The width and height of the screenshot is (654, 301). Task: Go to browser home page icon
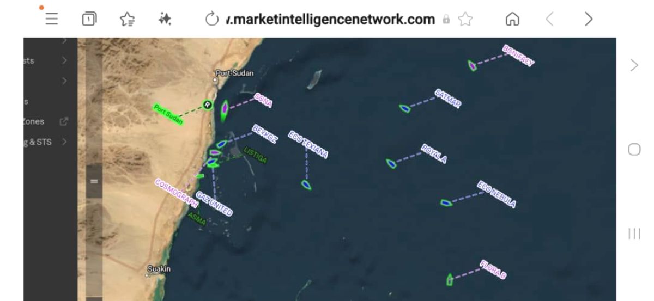click(x=513, y=20)
